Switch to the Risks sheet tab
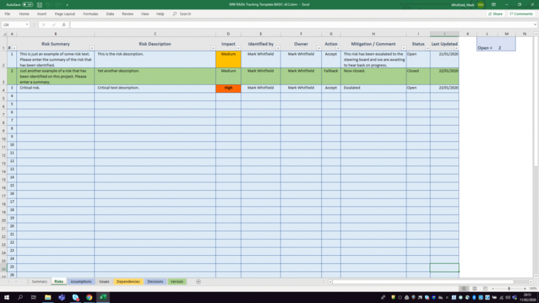This screenshot has width=539, height=303. coord(59,282)
